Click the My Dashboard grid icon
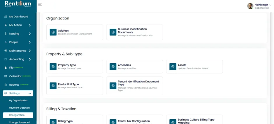 6,17
